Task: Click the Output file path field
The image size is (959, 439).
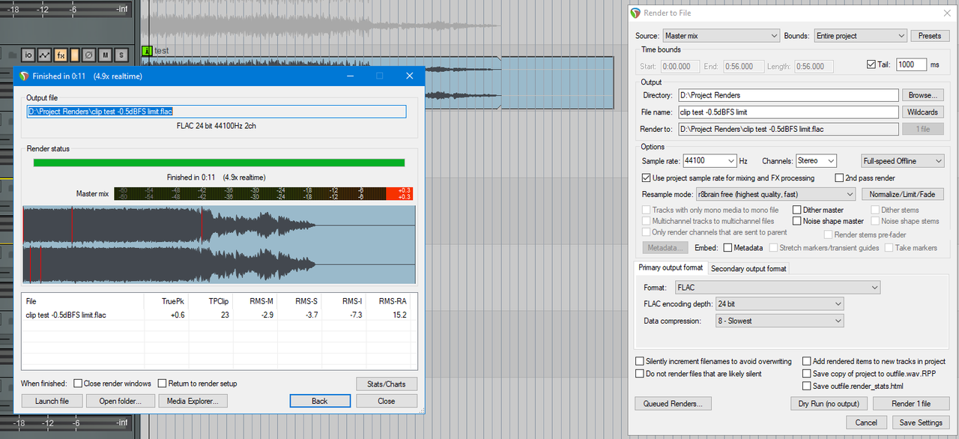Action: [x=216, y=112]
